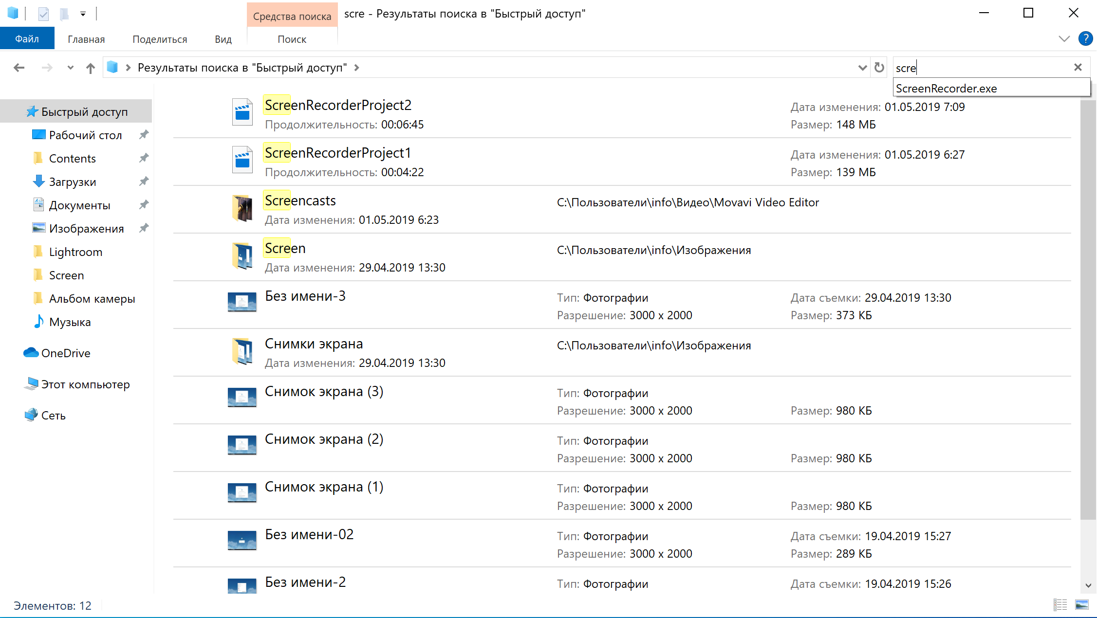Screen dimensions: 1097x618
Task: Expand the recent locations dropdown arrow
Action: coord(71,68)
